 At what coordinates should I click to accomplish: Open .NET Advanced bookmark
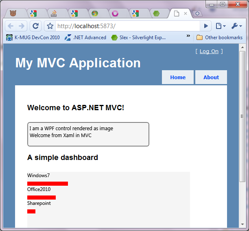click(x=85, y=38)
